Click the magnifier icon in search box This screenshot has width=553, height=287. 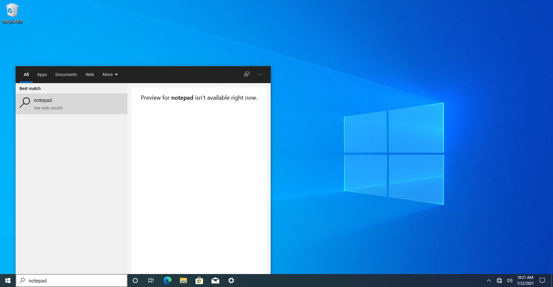tap(22, 281)
